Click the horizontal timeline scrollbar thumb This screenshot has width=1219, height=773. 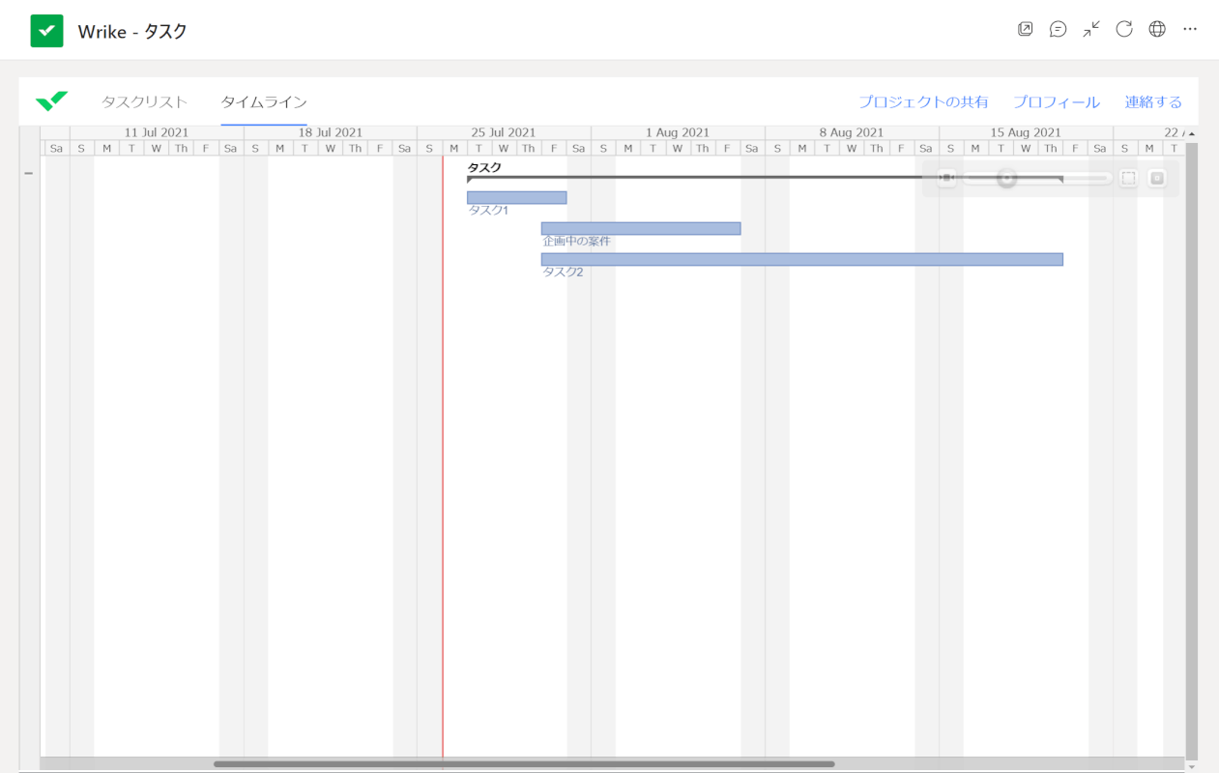pyautogui.click(x=524, y=764)
